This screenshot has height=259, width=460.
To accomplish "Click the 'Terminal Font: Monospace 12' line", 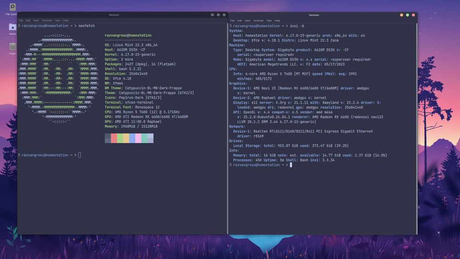I will (x=132, y=107).
